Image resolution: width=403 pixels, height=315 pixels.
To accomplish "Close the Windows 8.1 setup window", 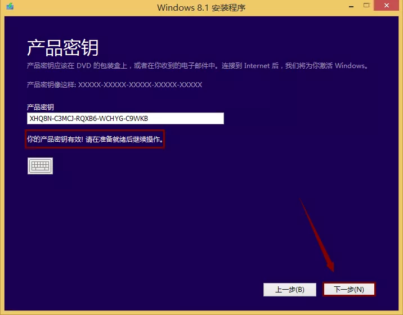I will (386, 6).
